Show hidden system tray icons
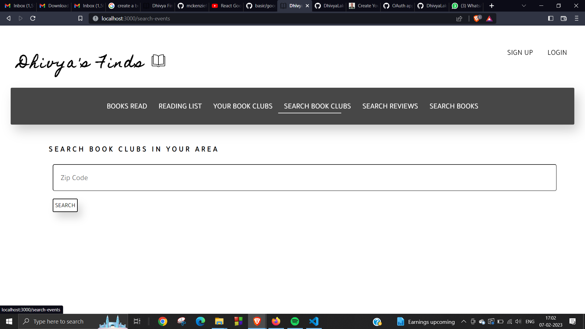This screenshot has height=329, width=585. click(x=463, y=321)
